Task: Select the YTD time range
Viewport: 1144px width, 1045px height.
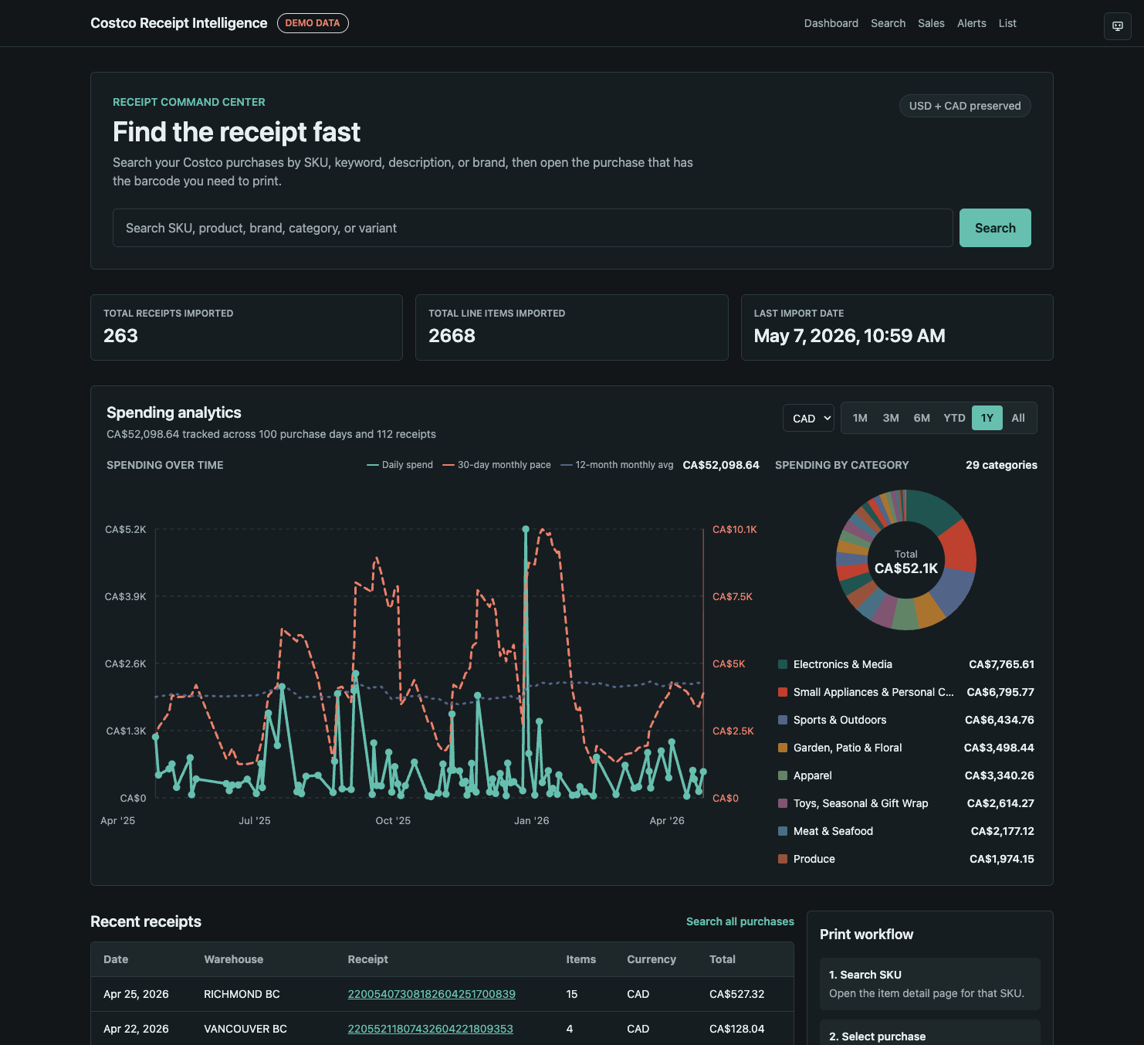Action: tap(954, 418)
